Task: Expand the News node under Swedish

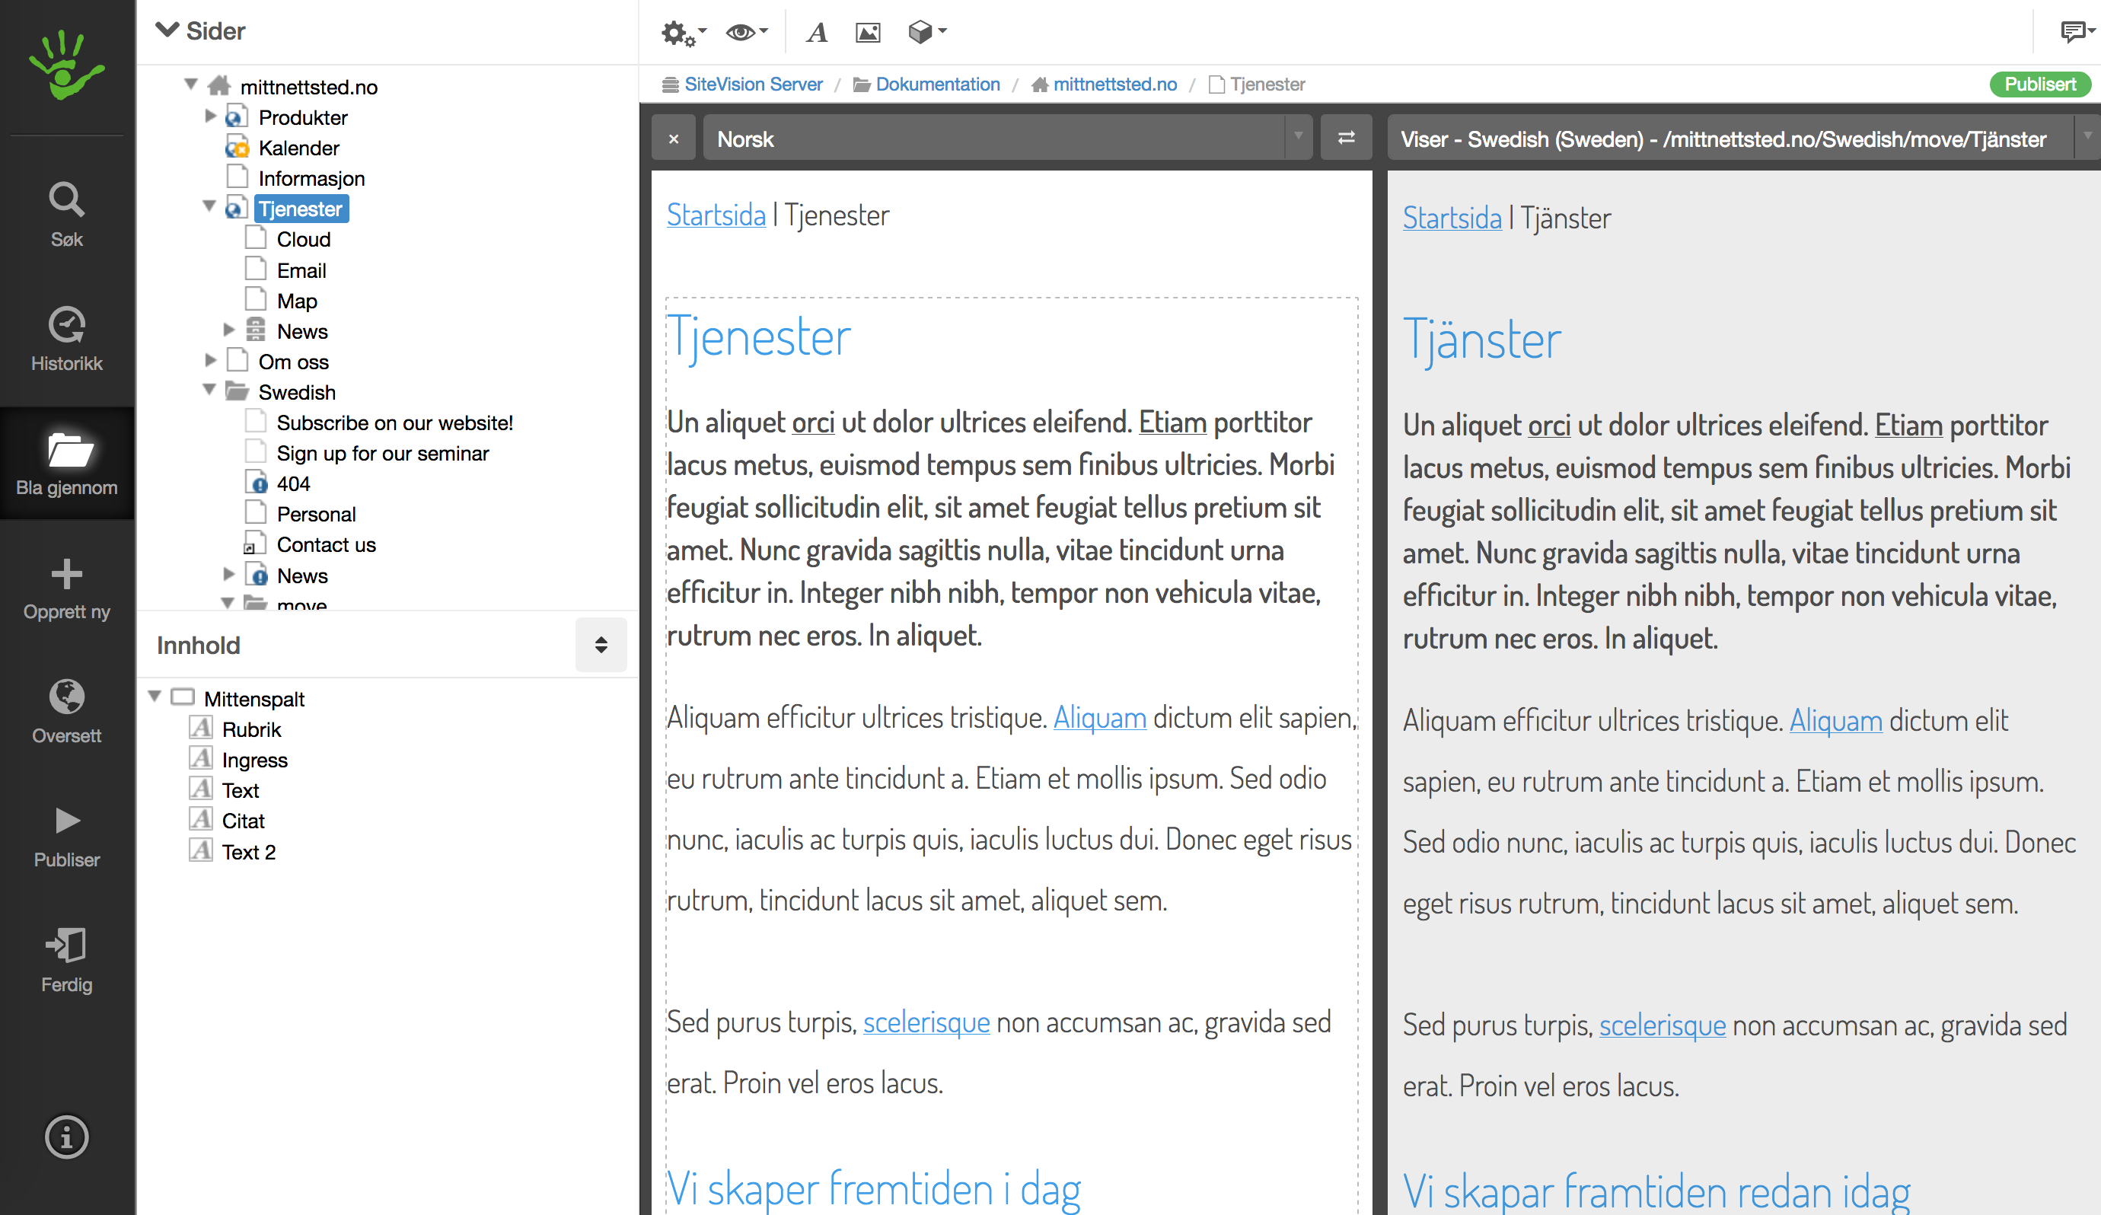Action: 228,575
